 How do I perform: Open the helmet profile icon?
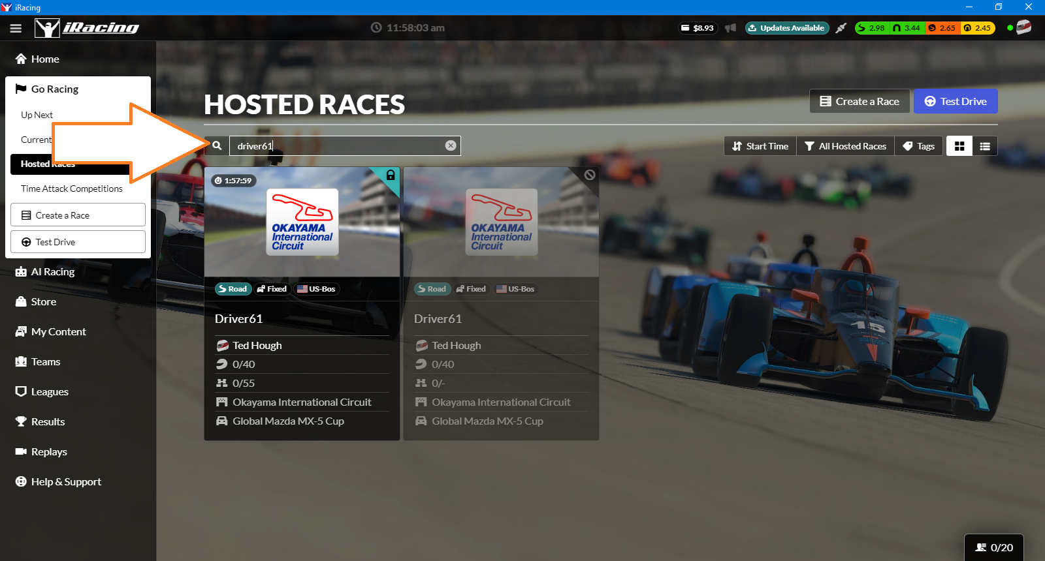click(x=1023, y=27)
